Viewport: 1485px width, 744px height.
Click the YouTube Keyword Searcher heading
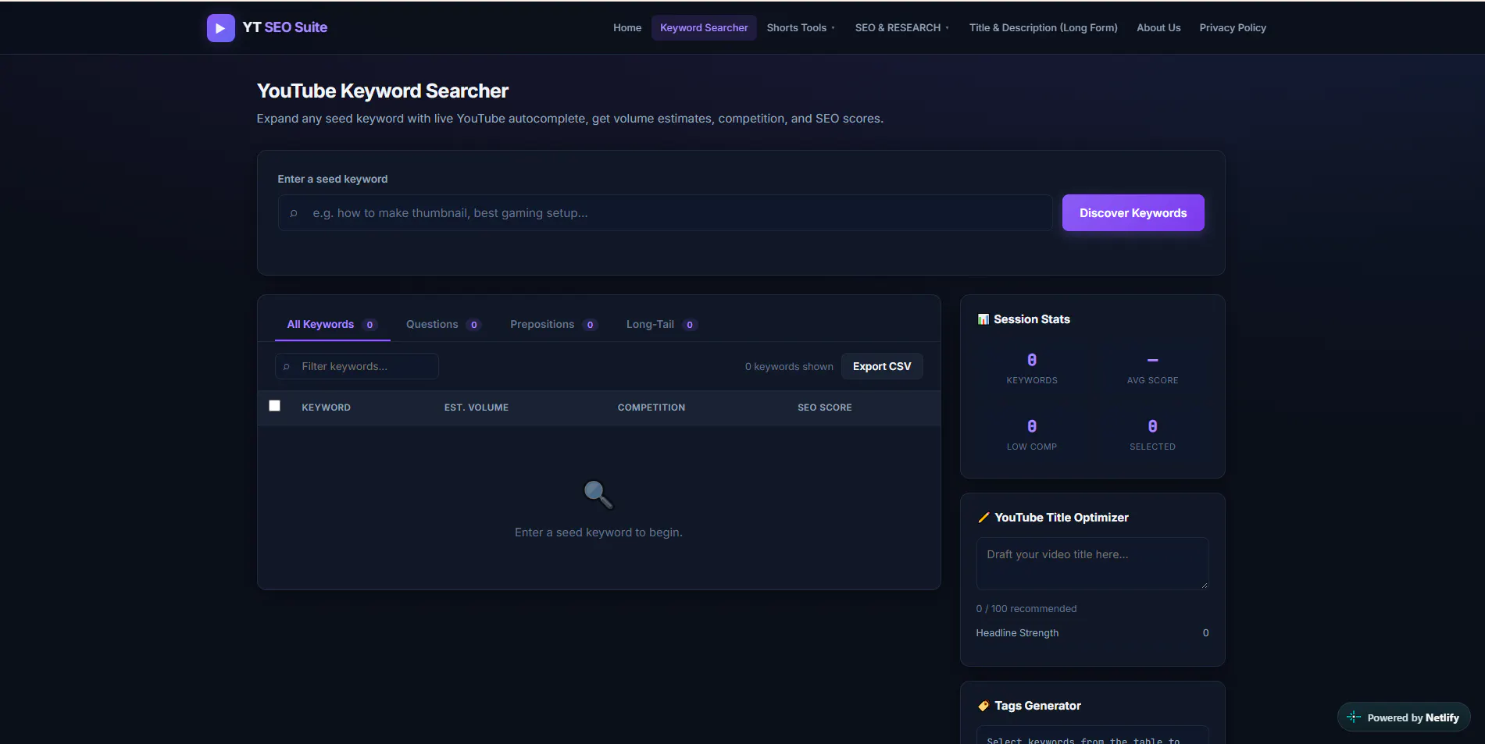click(x=383, y=91)
